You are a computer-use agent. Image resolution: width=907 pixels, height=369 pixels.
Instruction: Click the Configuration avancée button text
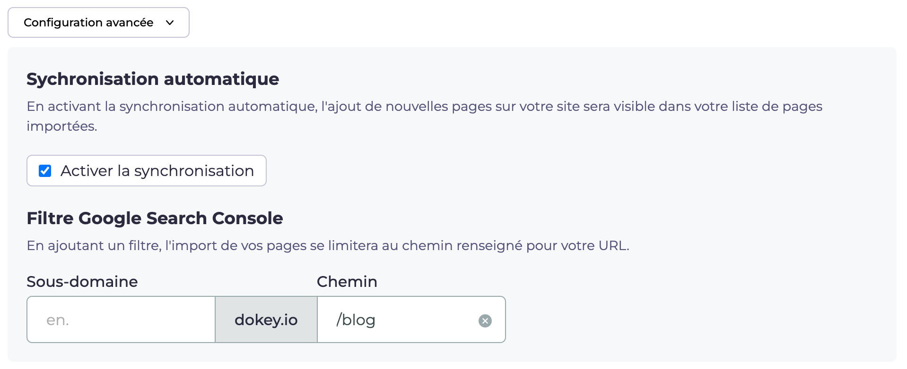88,23
